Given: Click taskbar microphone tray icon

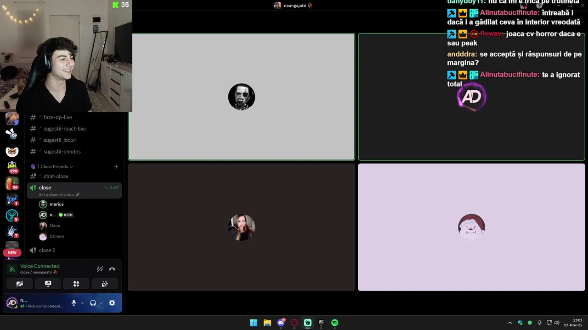Looking at the screenshot, I should coord(540,323).
